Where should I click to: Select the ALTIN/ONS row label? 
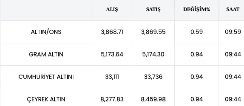46,32
